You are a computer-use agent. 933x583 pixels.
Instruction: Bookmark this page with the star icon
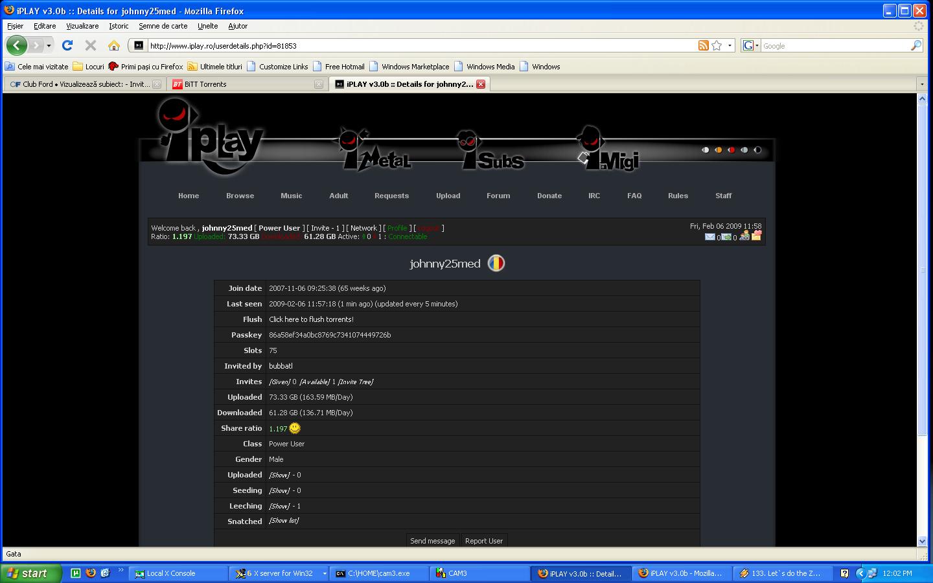tap(717, 45)
